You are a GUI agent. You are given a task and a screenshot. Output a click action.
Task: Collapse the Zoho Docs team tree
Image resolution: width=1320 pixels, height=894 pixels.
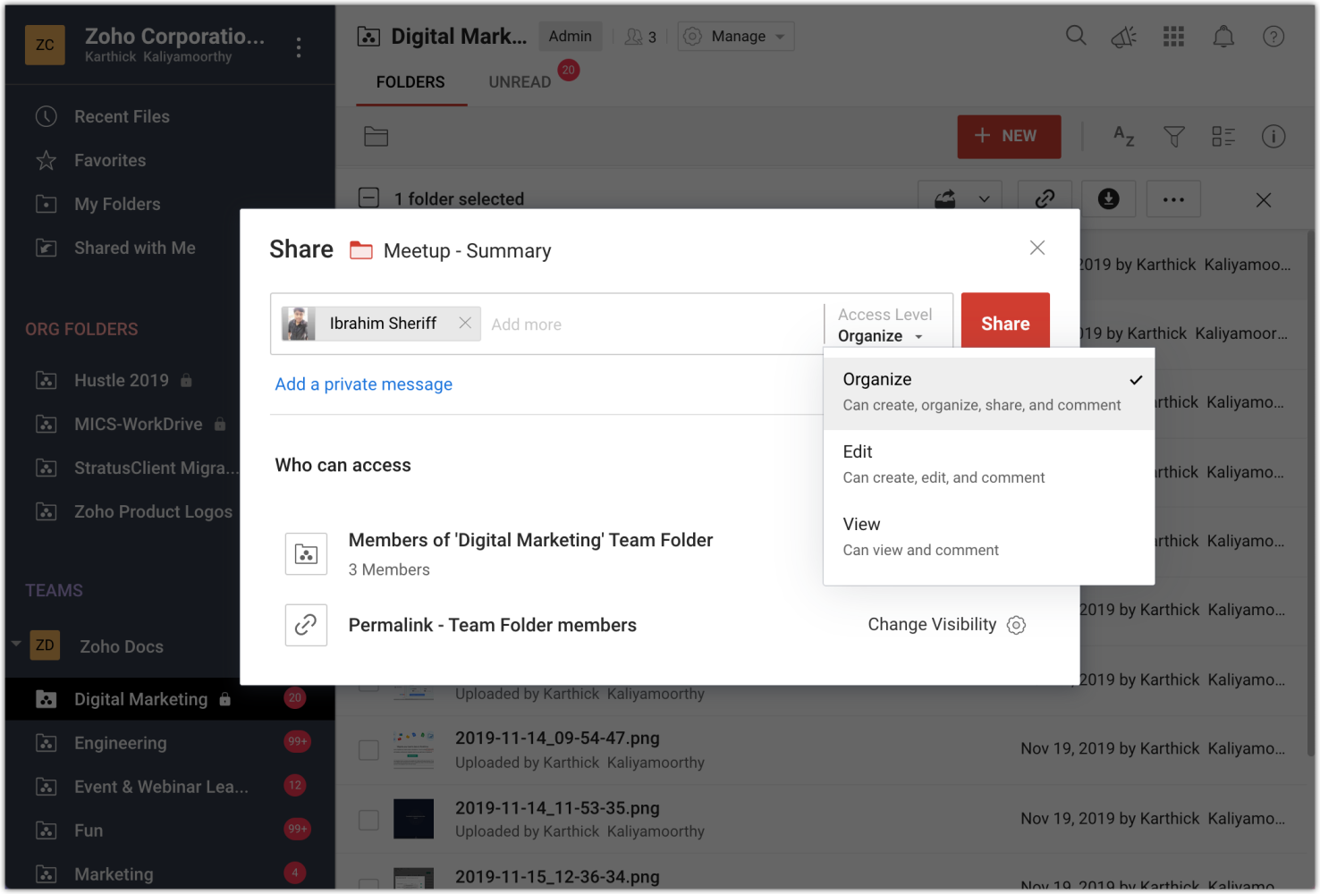tap(15, 645)
